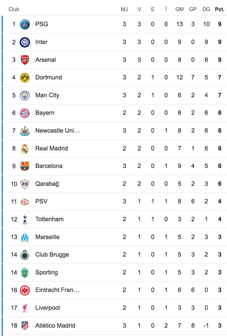
Task: Click the DG goal difference header
Action: pyautogui.click(x=206, y=9)
